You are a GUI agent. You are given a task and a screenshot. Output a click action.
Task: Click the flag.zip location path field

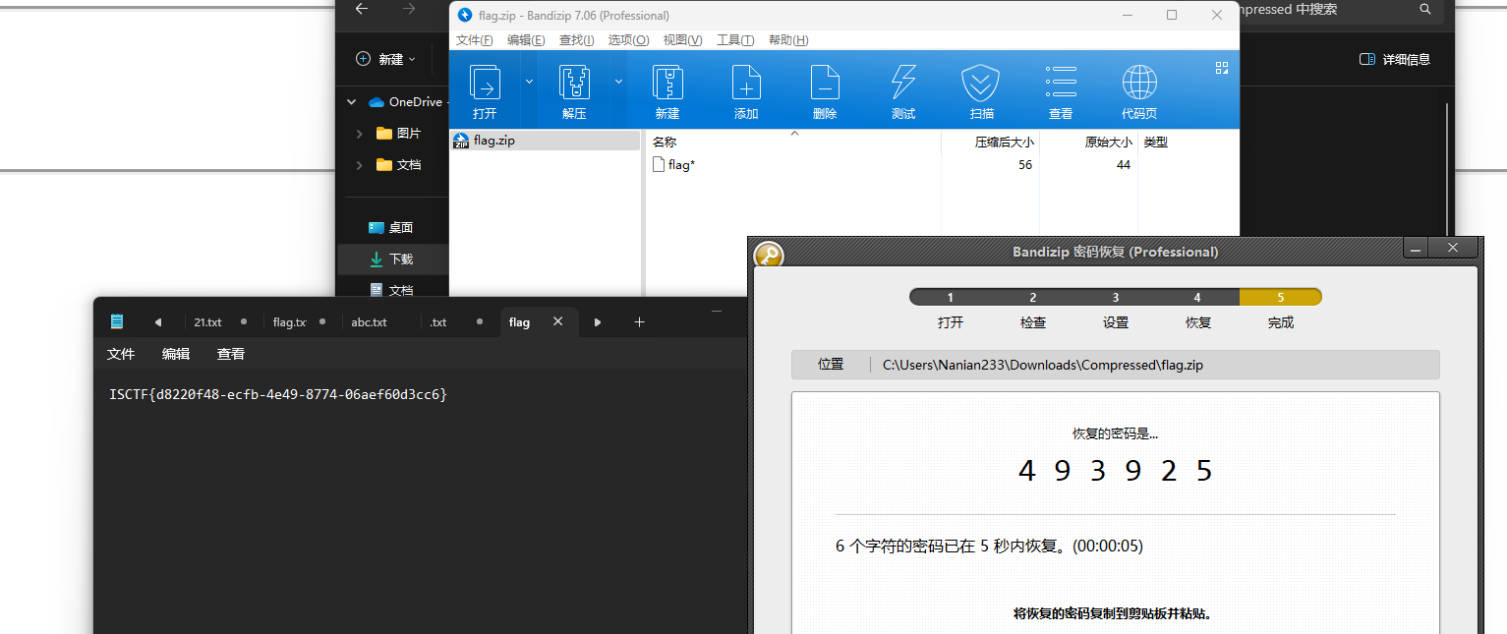pos(1116,365)
